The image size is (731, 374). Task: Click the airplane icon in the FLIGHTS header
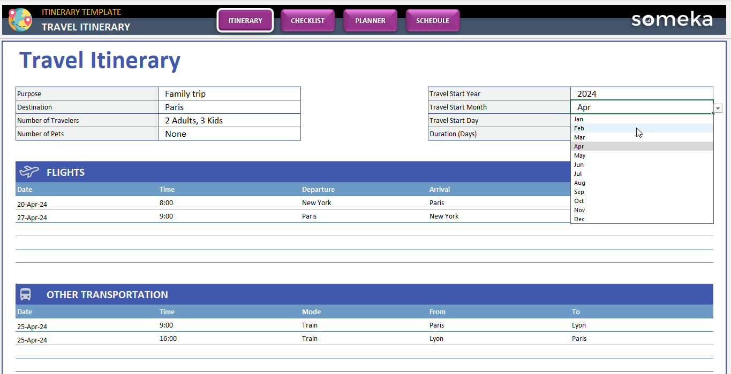[x=28, y=172]
